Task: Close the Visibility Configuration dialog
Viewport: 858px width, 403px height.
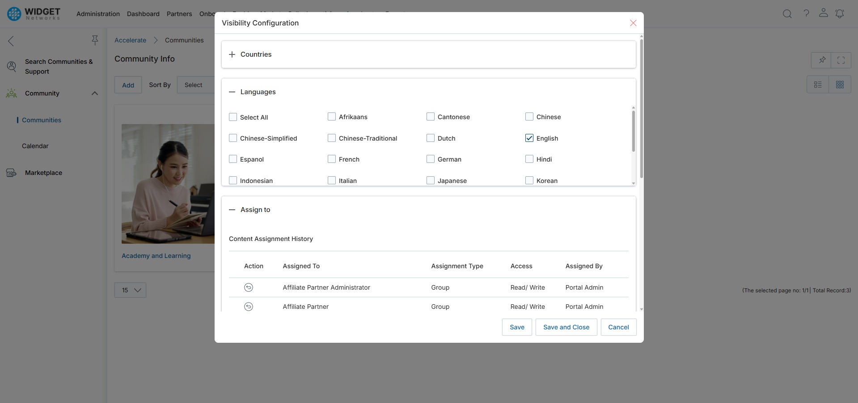Action: click(633, 23)
